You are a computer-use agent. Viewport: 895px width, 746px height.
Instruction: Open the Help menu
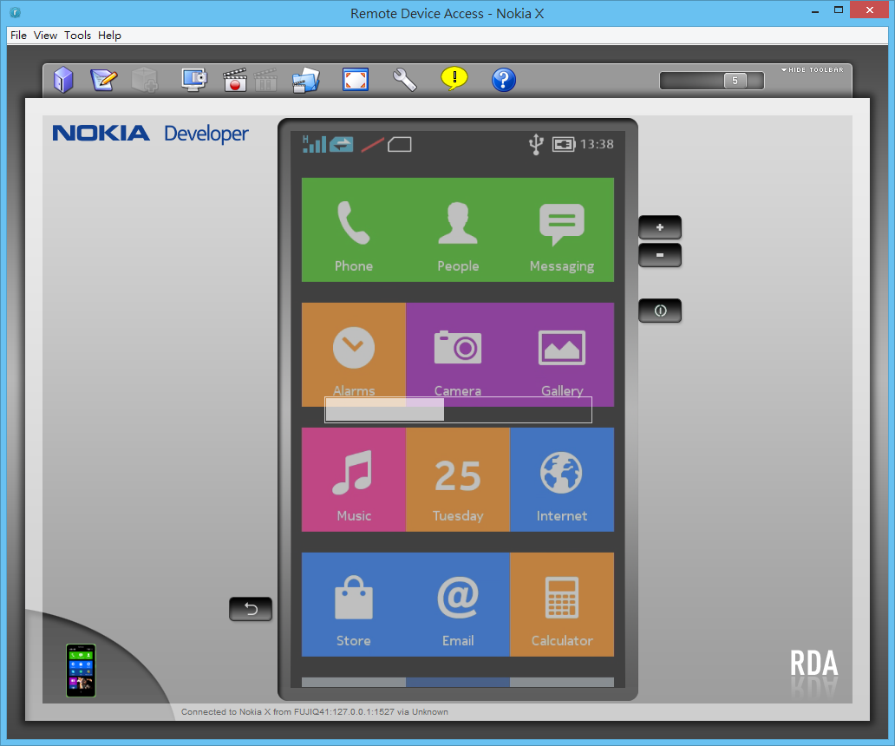tap(109, 36)
